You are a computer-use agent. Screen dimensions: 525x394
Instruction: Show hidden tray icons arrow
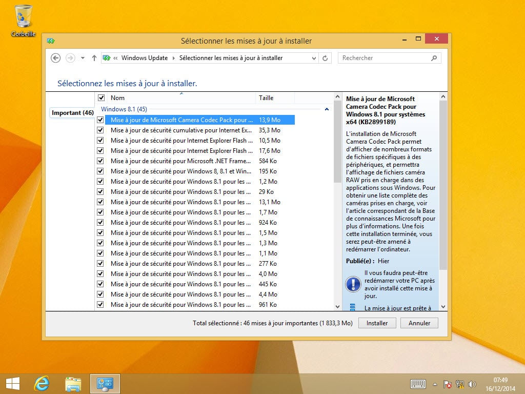[x=435, y=384]
